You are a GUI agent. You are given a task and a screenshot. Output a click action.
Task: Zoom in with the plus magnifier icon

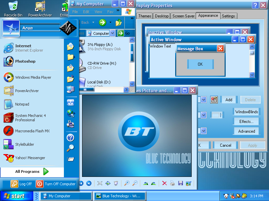(x=127, y=183)
